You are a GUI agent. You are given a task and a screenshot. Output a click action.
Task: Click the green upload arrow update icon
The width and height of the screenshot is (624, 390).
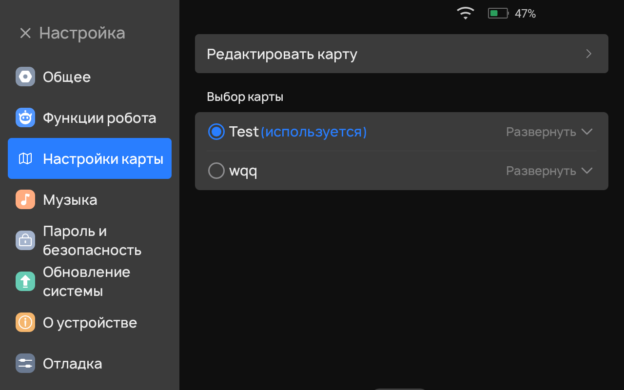point(25,281)
